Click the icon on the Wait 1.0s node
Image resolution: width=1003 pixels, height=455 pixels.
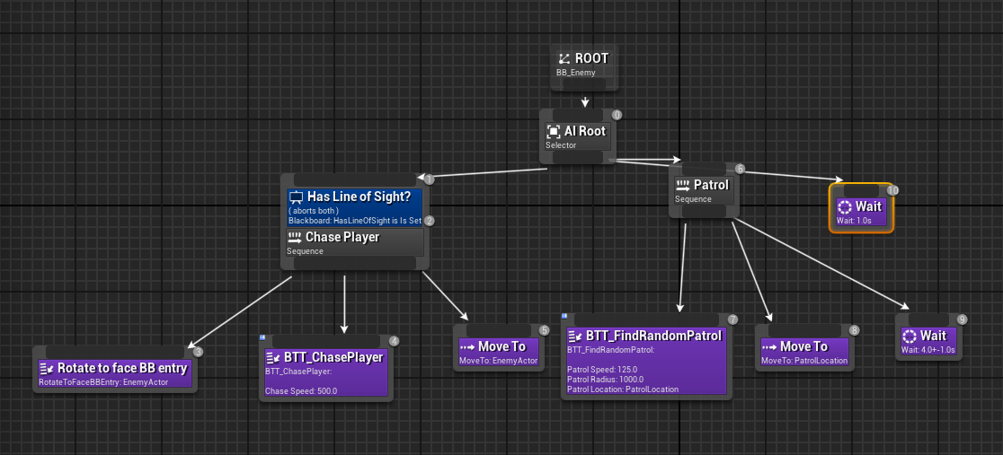844,207
